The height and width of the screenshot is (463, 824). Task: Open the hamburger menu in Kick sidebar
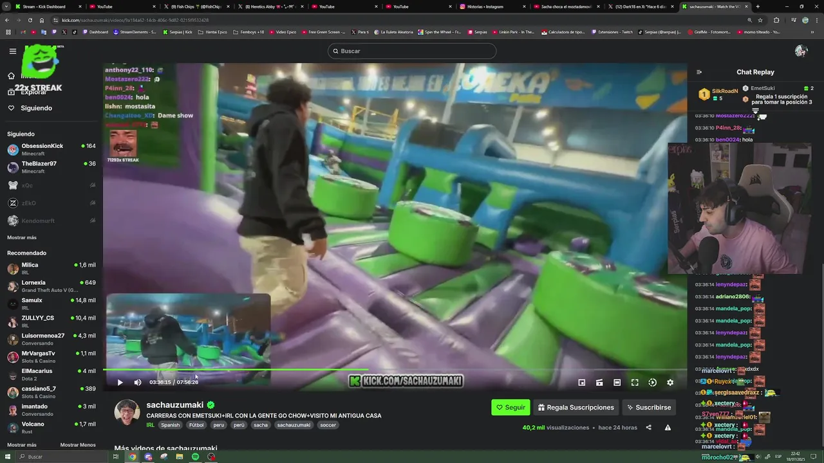tap(12, 51)
